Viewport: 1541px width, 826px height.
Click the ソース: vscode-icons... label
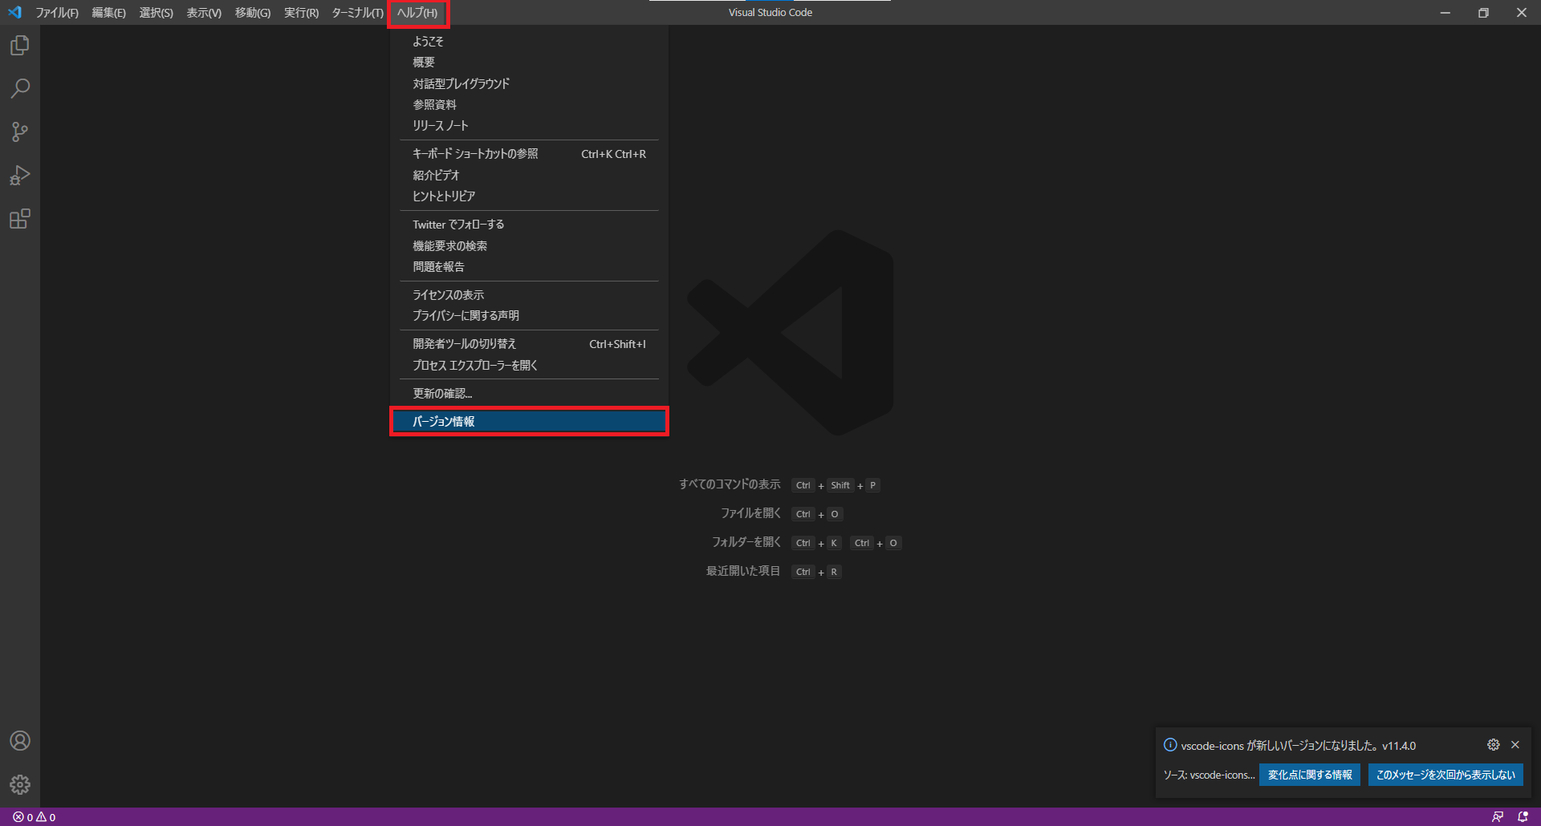point(1209,775)
